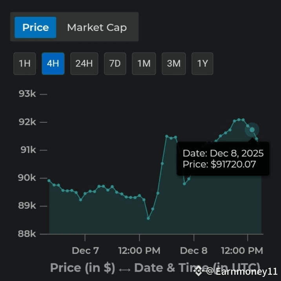Select the 1H time range

coord(25,64)
